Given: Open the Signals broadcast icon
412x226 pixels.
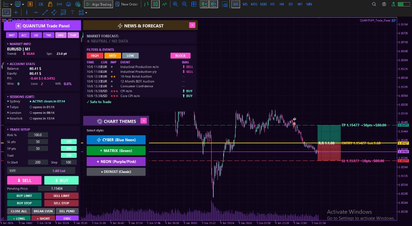Looking at the screenshot, I should coord(59,4).
